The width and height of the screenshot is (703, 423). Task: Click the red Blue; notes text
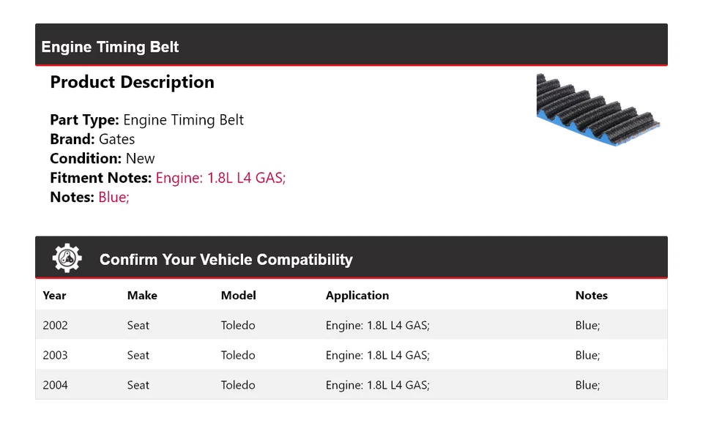click(x=114, y=197)
